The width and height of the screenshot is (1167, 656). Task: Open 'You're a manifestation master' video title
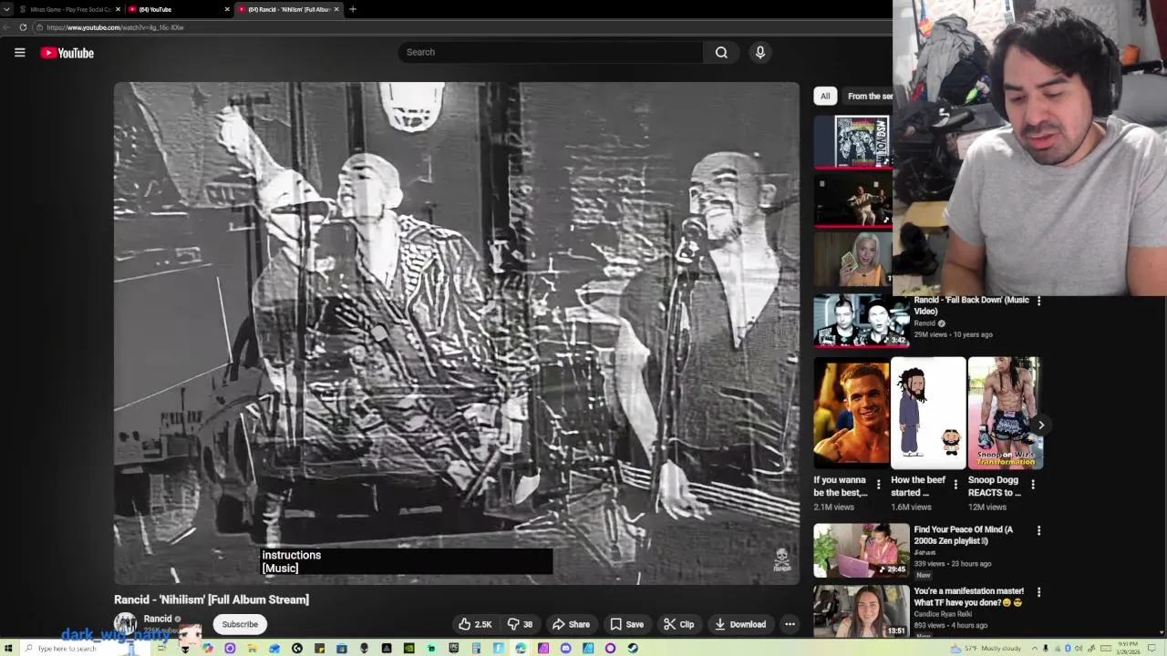tap(968, 597)
